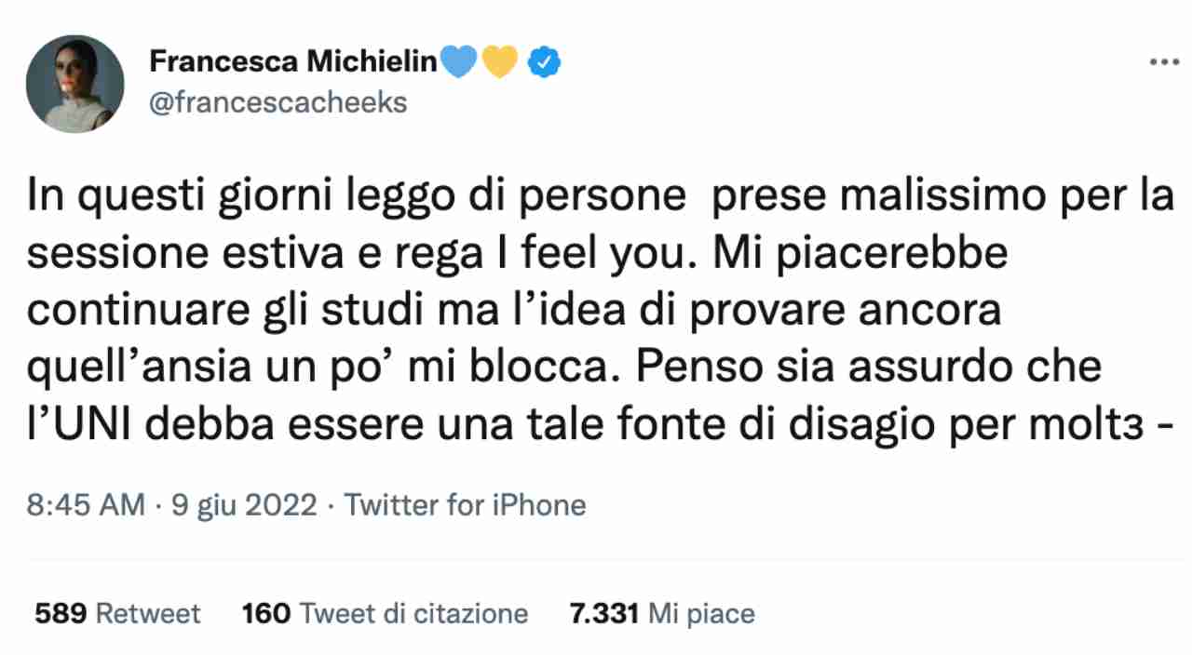This screenshot has height=655, width=1192.
Task: Open the @francescacheeks handle link
Action: click(x=278, y=102)
